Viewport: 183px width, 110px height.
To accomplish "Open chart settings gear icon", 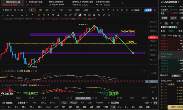I will [122, 10].
